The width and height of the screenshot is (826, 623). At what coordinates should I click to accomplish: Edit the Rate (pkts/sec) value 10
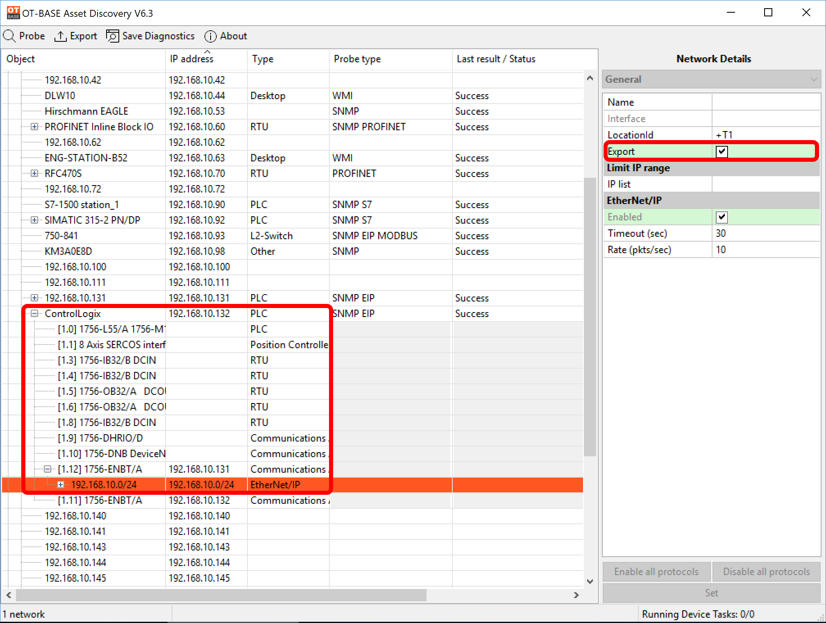[766, 250]
